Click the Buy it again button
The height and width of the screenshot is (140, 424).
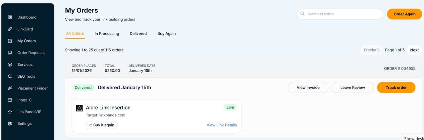click(102, 125)
